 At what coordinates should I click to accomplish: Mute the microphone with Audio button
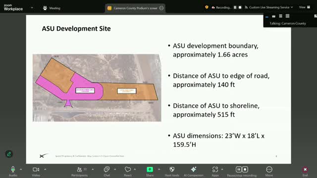tap(13, 172)
